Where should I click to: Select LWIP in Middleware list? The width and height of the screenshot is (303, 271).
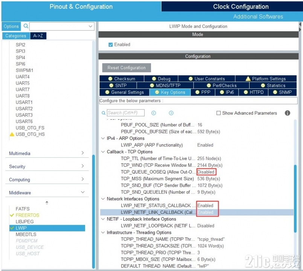click(x=47, y=228)
